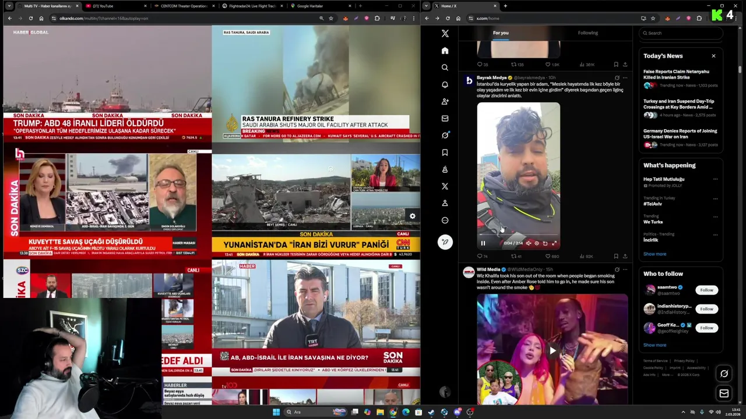
Task: Open 'Germany Denies Reports of Joining' news
Action: (x=681, y=139)
